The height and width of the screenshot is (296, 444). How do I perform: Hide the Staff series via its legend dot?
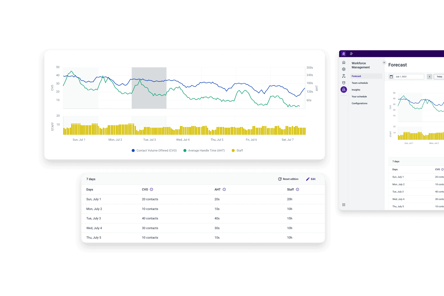233,150
